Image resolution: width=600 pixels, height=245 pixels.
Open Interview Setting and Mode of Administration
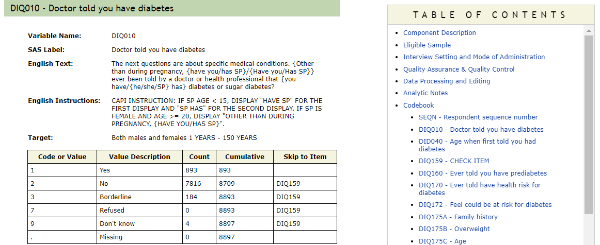click(473, 57)
